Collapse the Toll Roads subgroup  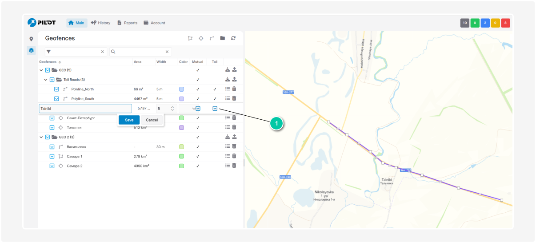pos(46,80)
